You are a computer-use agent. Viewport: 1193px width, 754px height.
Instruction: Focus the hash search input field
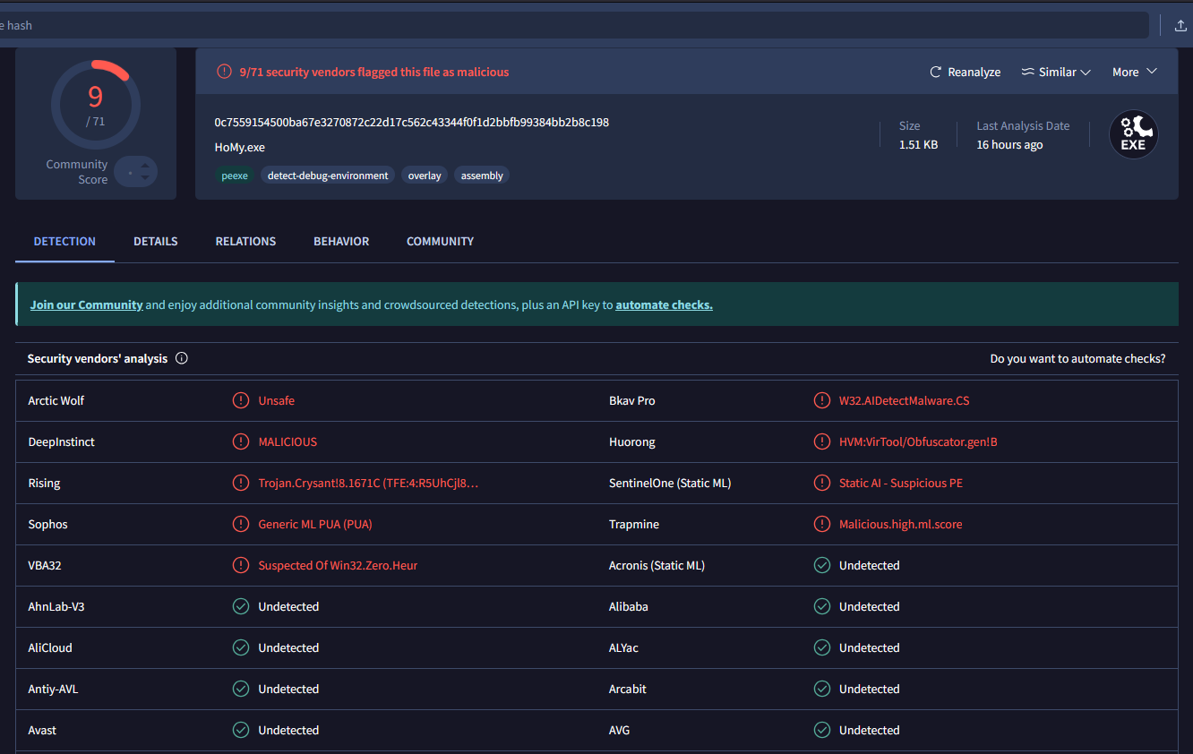(x=573, y=25)
